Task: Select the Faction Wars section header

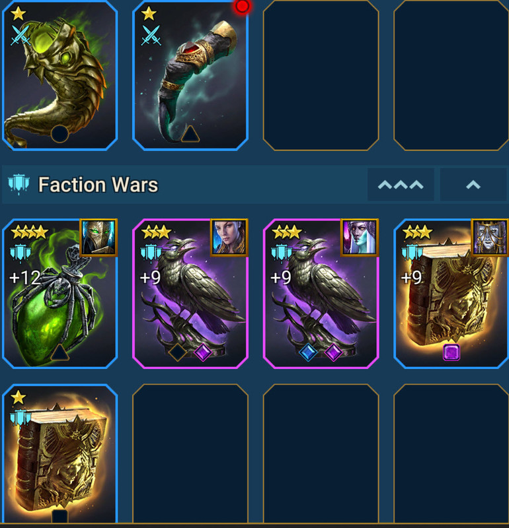Action: click(x=255, y=185)
